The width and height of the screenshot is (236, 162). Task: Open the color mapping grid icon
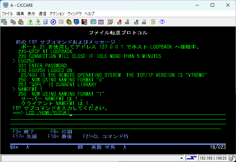(101, 22)
